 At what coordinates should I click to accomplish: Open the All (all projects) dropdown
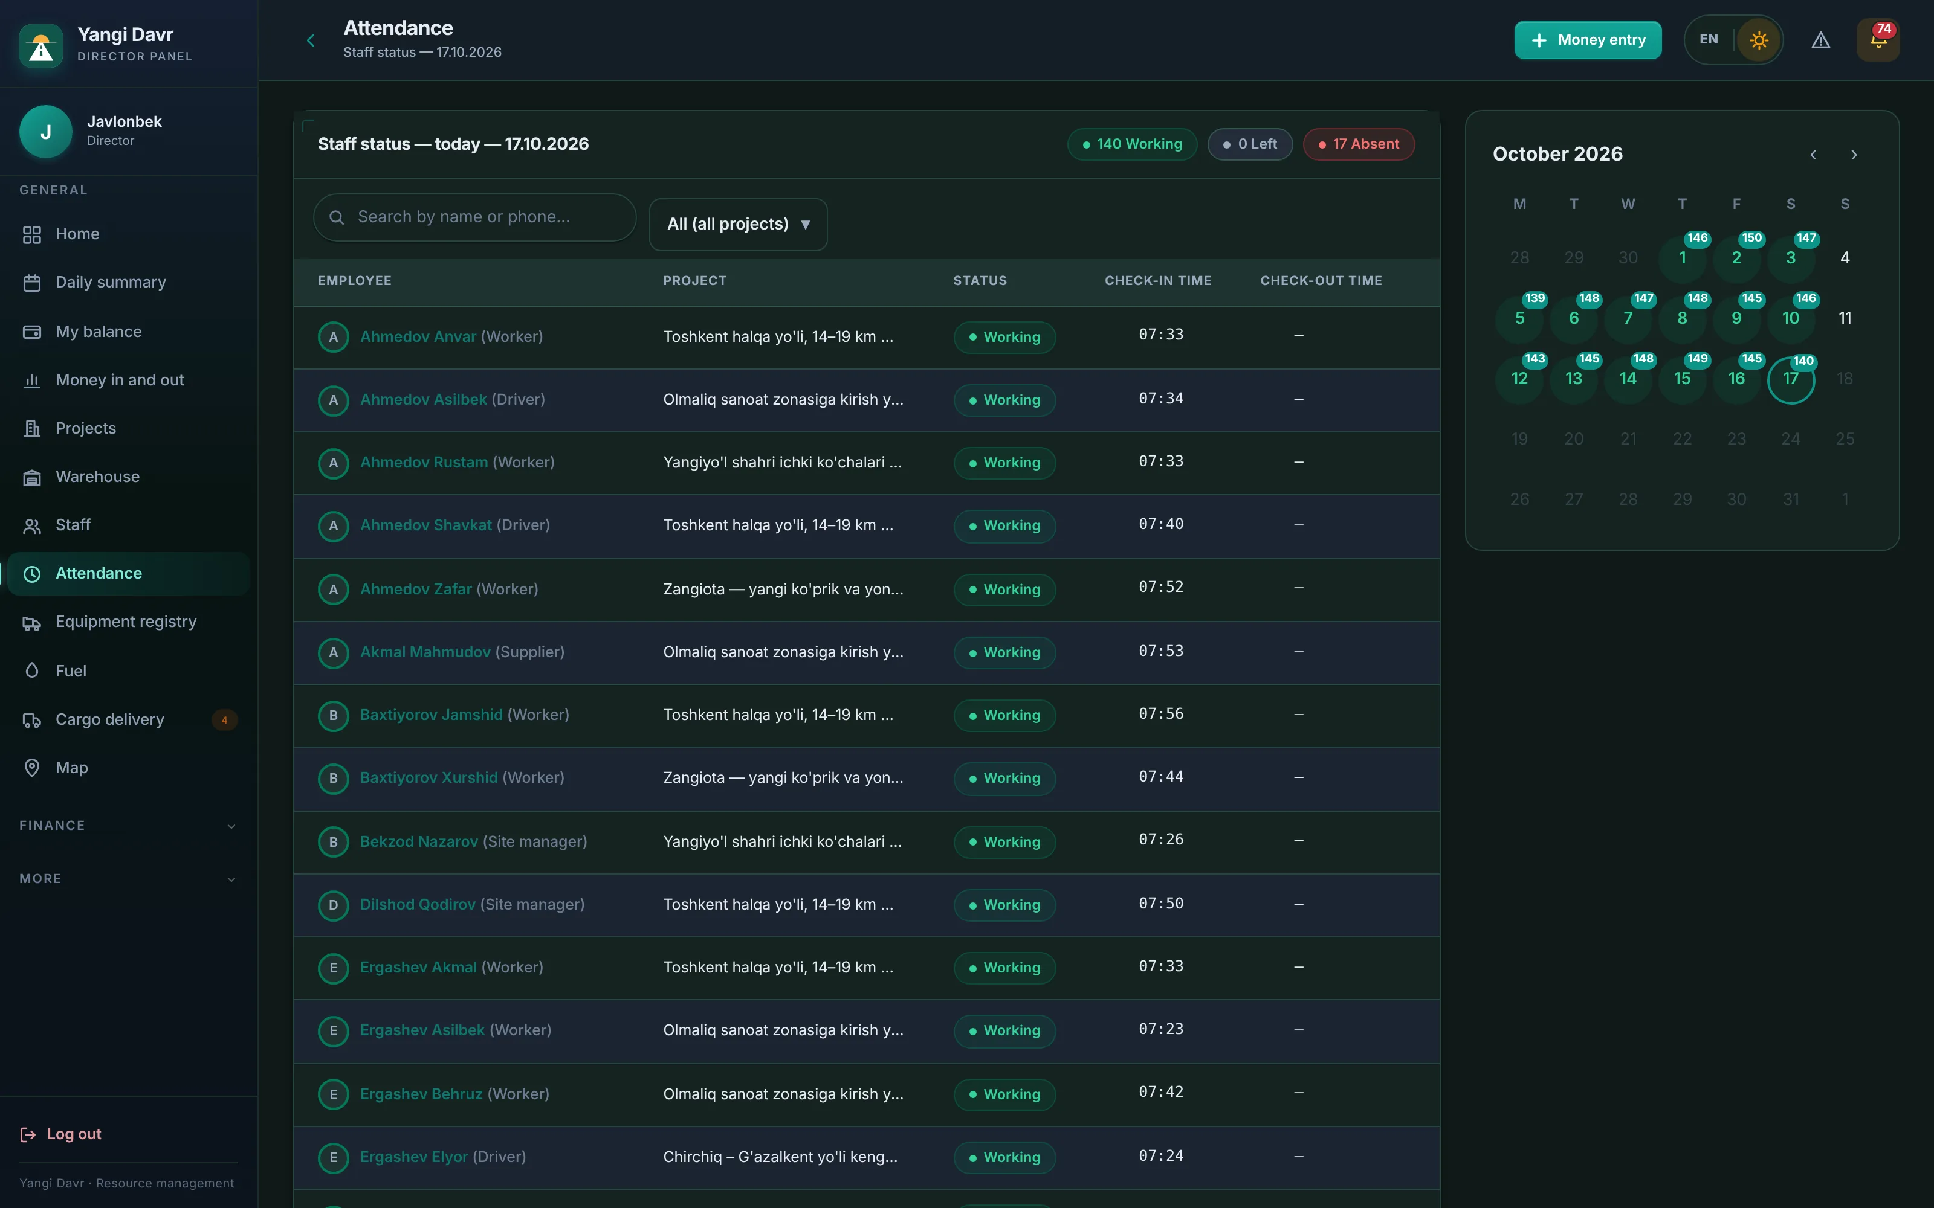click(737, 225)
